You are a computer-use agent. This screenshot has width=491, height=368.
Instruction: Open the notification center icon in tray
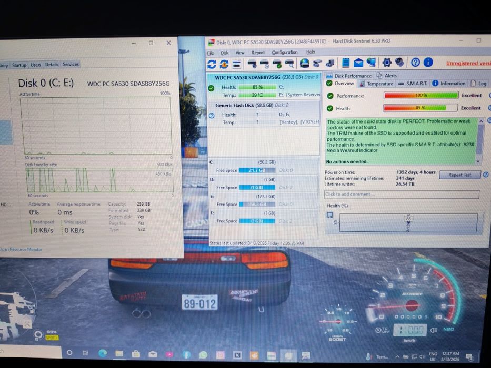point(469,356)
